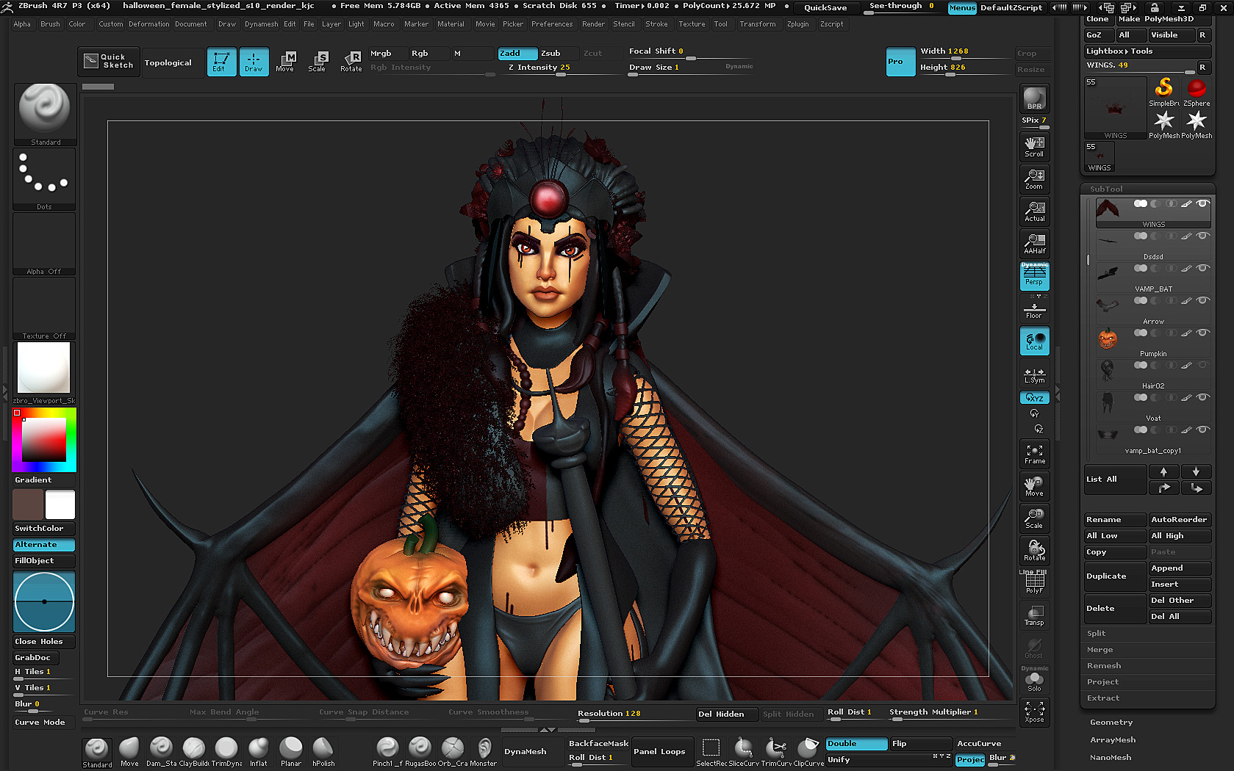This screenshot has height=771, width=1234.
Task: Open the Deformation menu
Action: (149, 24)
